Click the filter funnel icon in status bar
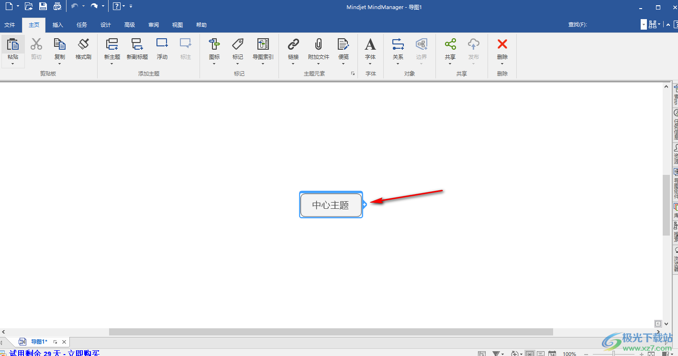The height and width of the screenshot is (356, 678). 496,354
